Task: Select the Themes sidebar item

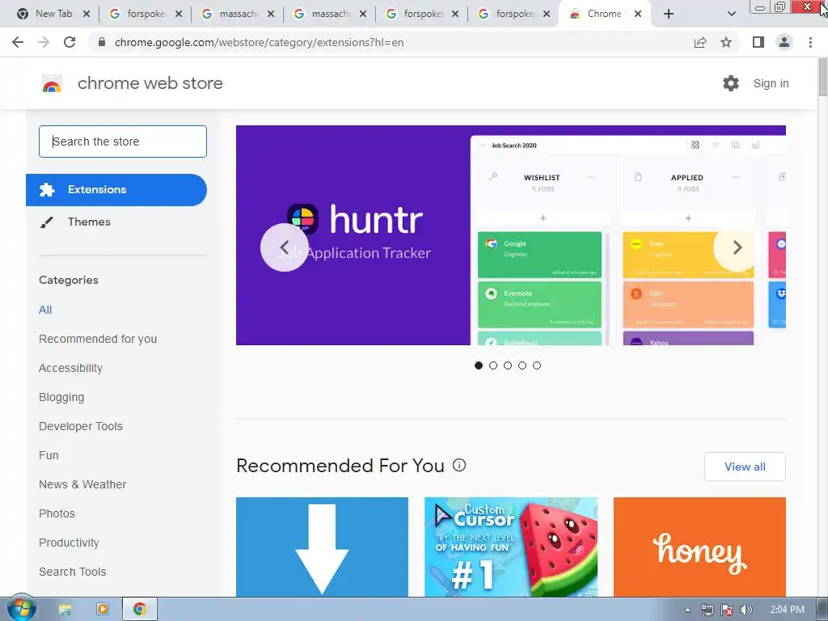Action: (89, 222)
